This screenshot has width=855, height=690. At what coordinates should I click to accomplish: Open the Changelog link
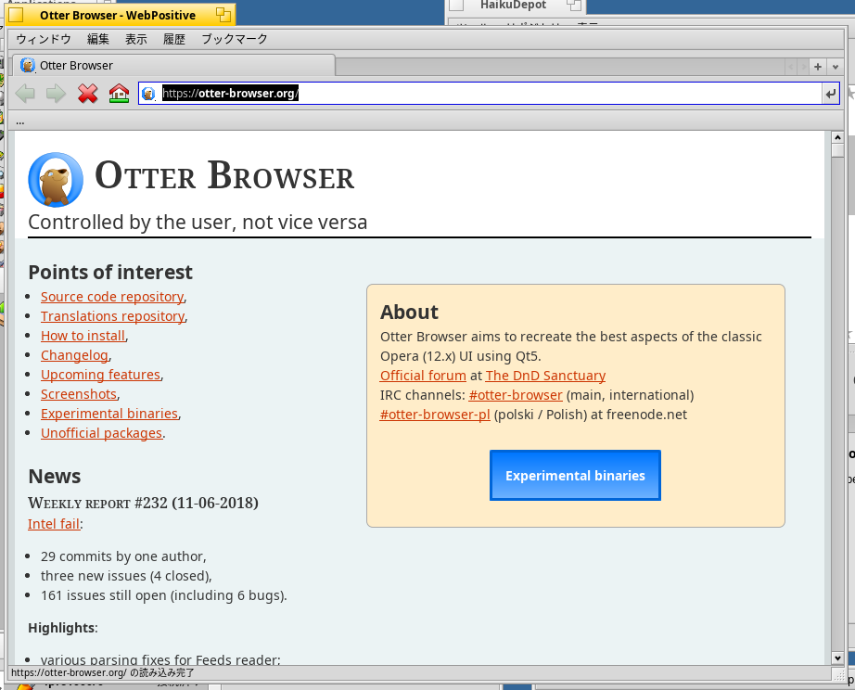click(75, 355)
